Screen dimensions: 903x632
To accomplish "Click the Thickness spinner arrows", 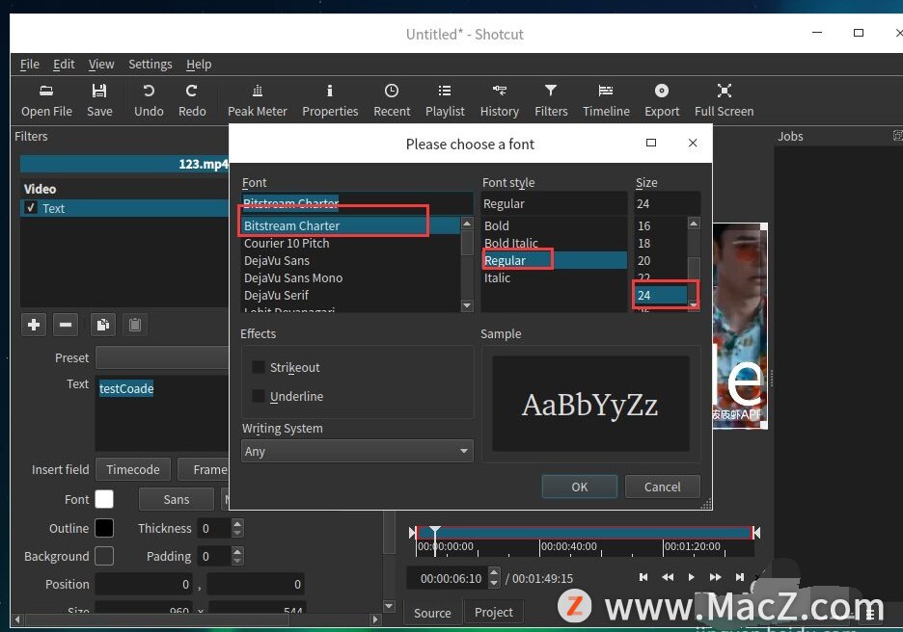I will pos(237,528).
